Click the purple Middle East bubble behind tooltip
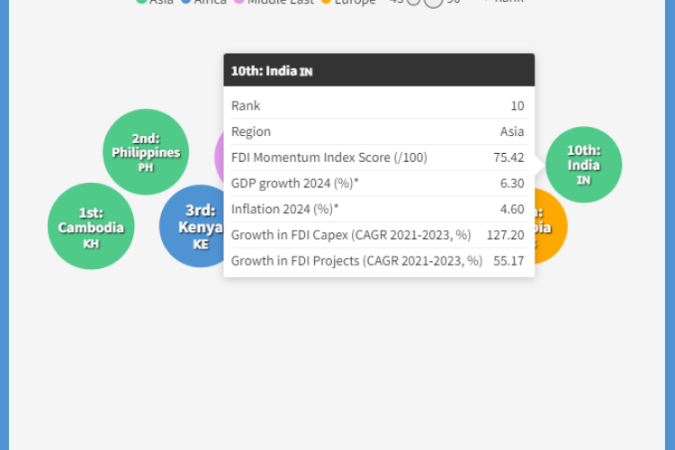 coord(219,157)
